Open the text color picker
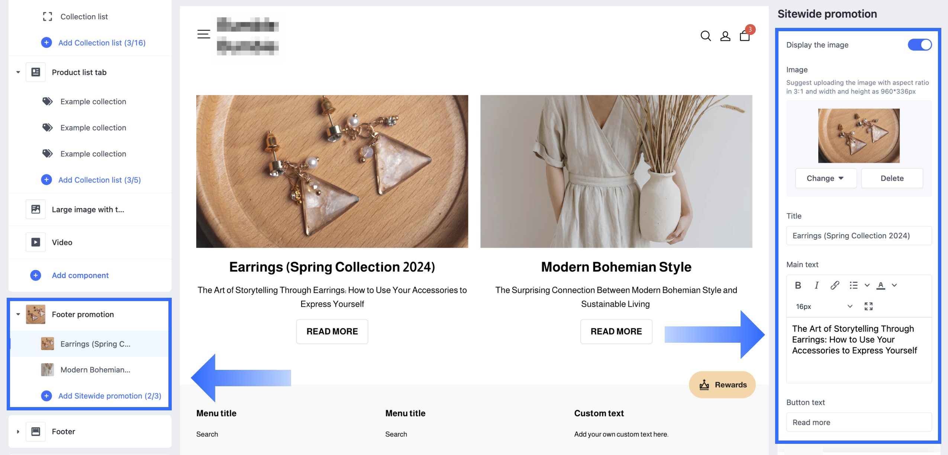Image resolution: width=948 pixels, height=455 pixels. [881, 285]
